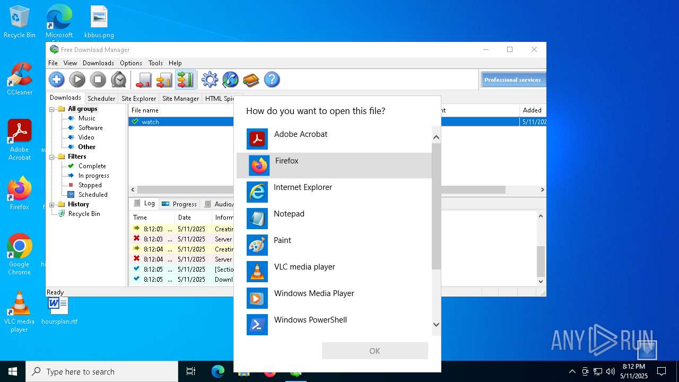Select the Progress tab in lower pane
Screen dimensions: 679x382
click(x=179, y=204)
